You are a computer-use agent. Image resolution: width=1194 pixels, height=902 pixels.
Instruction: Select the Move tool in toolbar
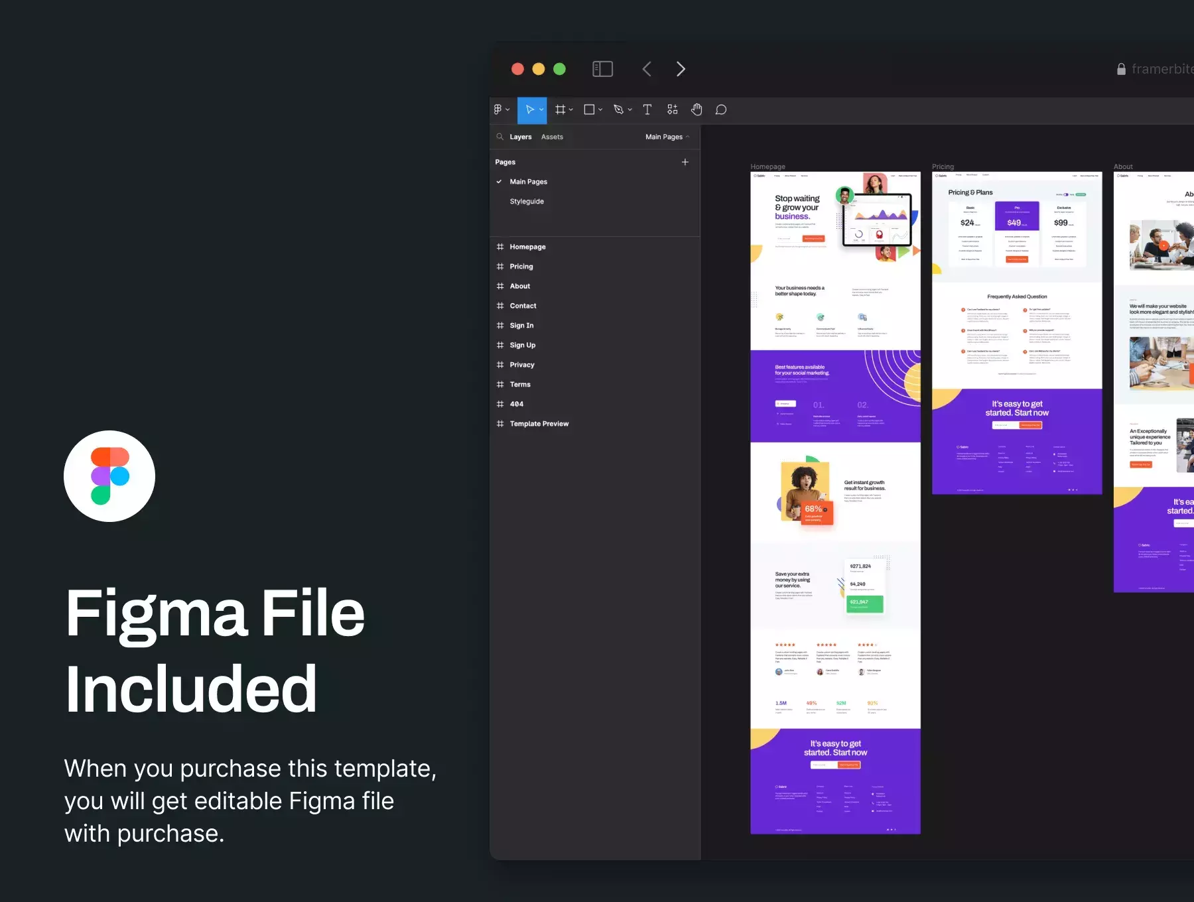529,110
